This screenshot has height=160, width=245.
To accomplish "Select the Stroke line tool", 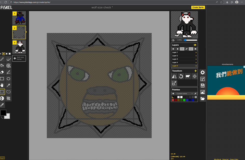I will coord(8,72).
